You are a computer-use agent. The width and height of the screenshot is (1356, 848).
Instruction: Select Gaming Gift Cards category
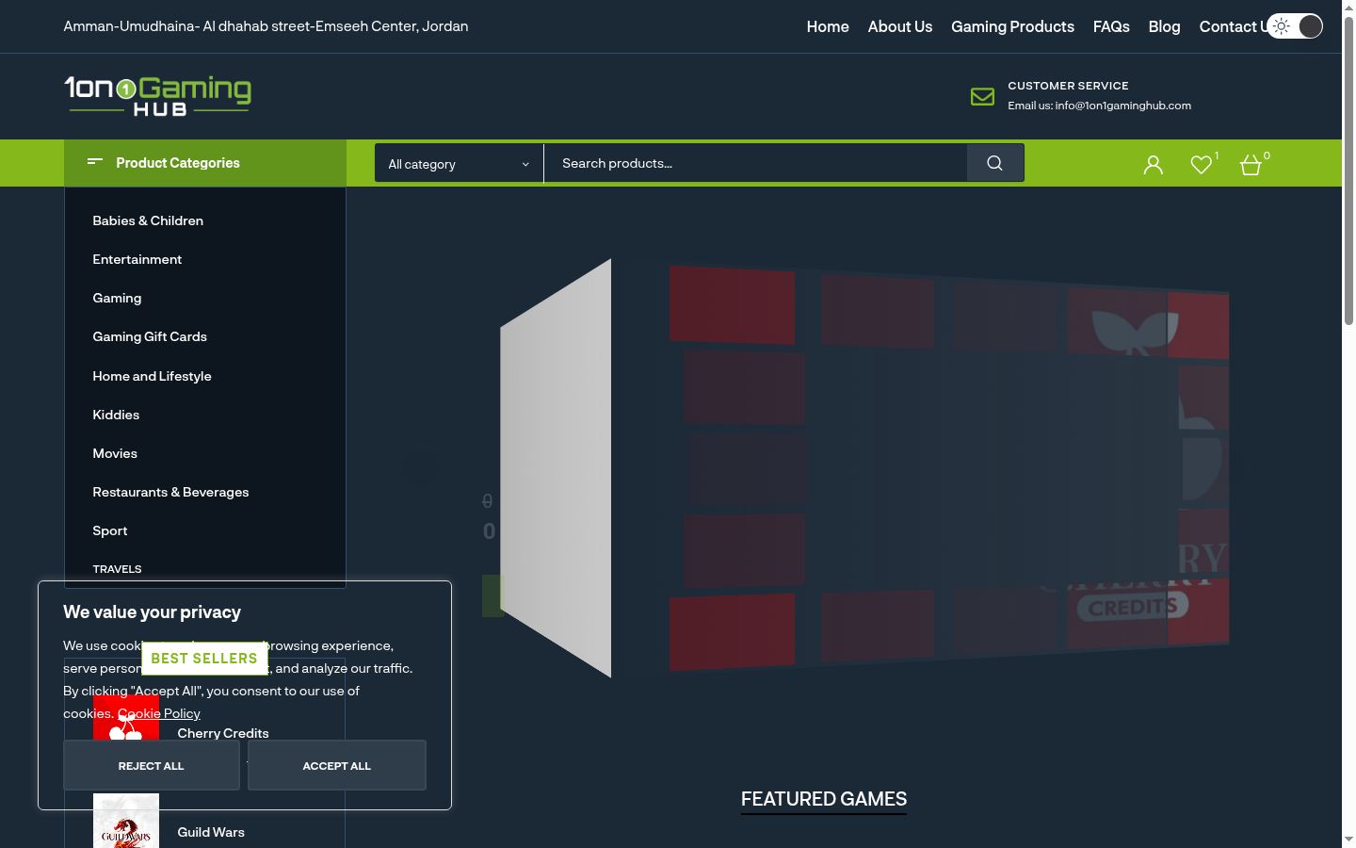(x=150, y=336)
